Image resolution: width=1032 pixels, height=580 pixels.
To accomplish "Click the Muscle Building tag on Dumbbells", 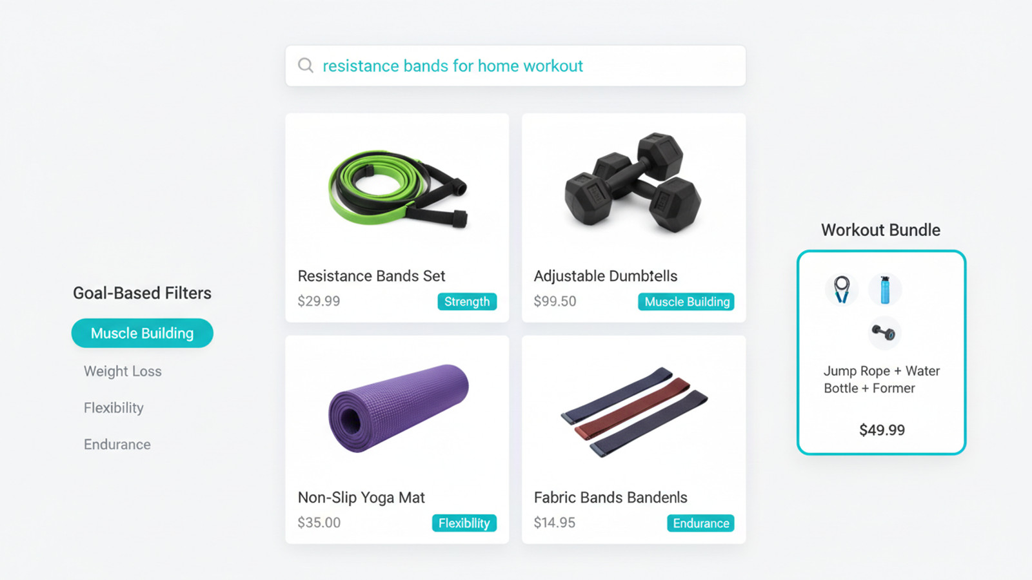I will (x=686, y=302).
